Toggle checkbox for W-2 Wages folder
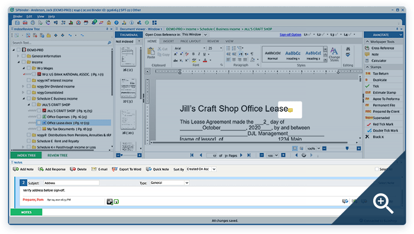 pyautogui.click(x=28, y=68)
